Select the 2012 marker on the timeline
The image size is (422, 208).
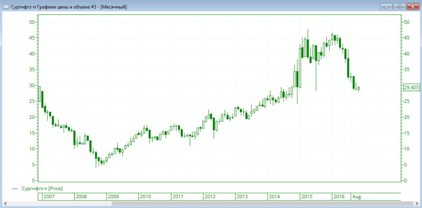point(210,196)
